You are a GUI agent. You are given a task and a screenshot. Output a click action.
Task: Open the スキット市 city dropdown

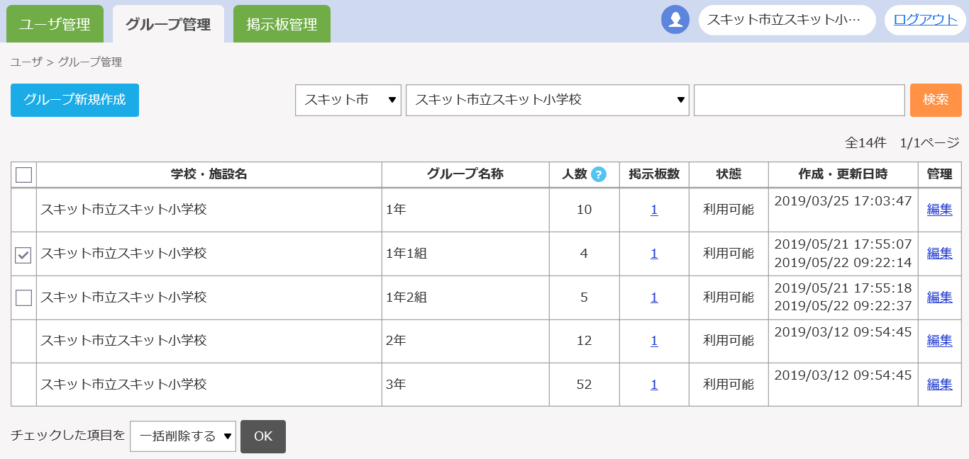click(x=348, y=100)
